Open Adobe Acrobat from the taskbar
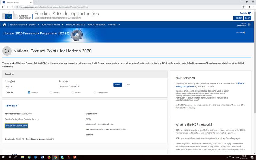This screenshot has height=160, width=256. (68, 157)
